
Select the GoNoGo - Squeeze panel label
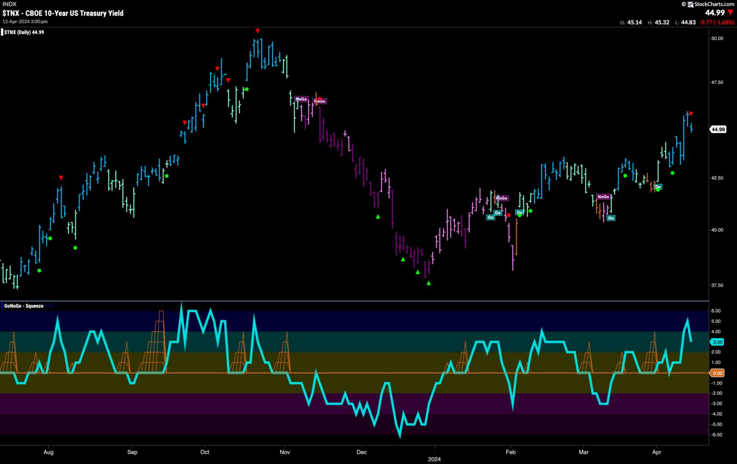[24, 306]
